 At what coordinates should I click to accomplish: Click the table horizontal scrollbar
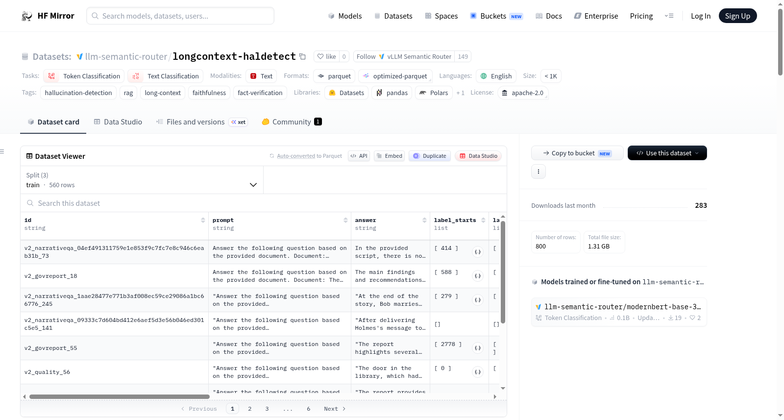pyautogui.click(x=120, y=396)
